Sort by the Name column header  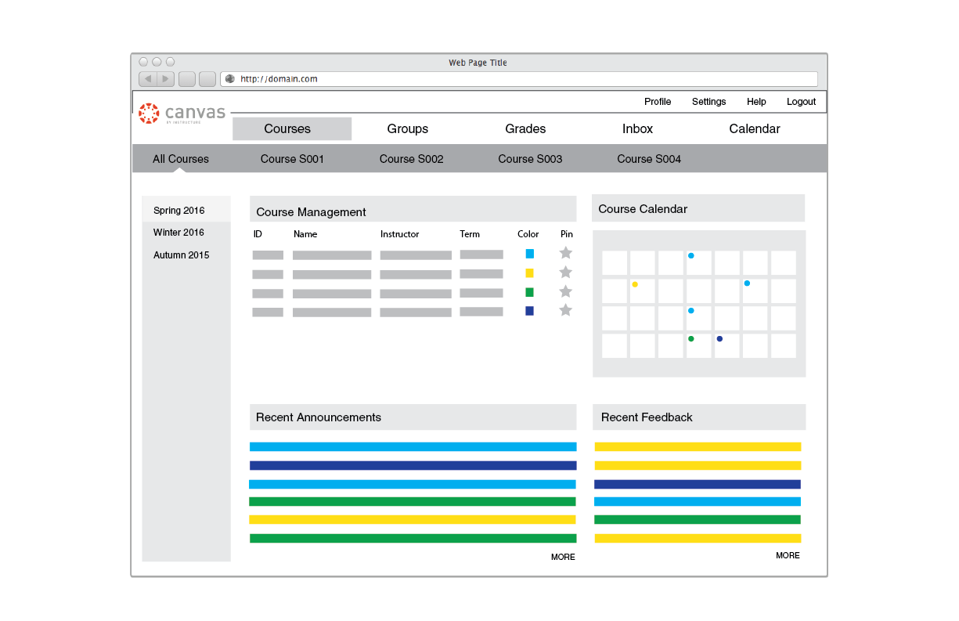pyautogui.click(x=305, y=234)
